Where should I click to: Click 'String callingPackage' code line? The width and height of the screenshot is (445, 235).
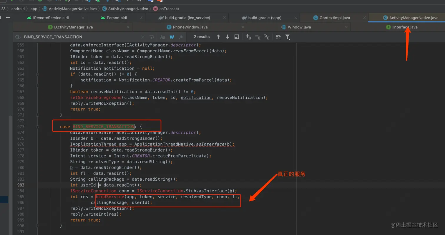(x=124, y=179)
